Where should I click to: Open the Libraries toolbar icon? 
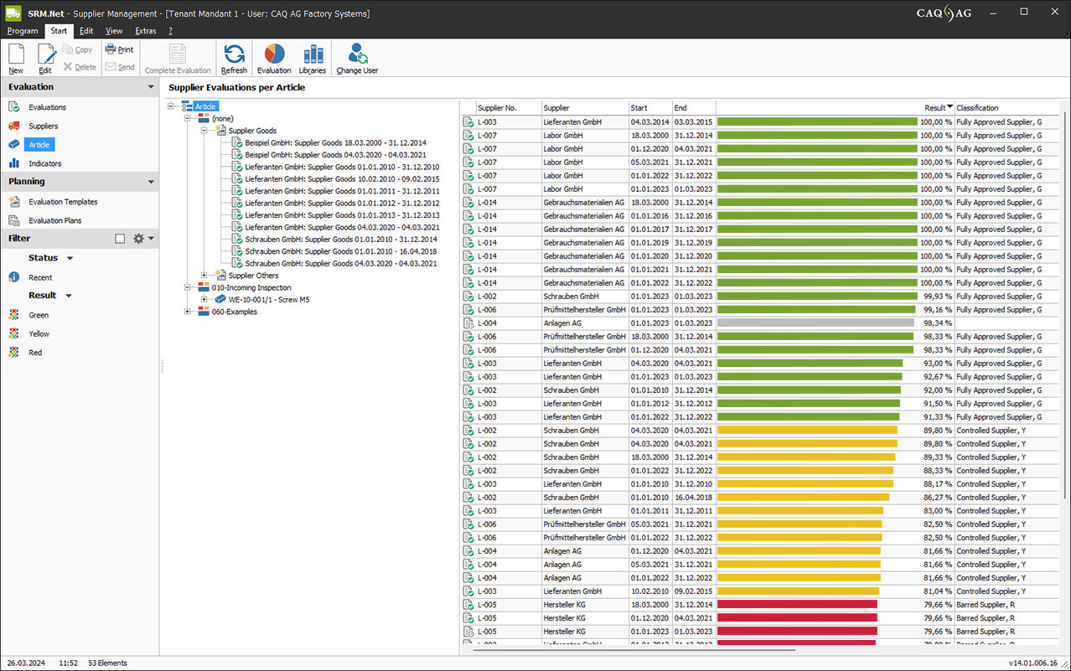click(x=313, y=55)
